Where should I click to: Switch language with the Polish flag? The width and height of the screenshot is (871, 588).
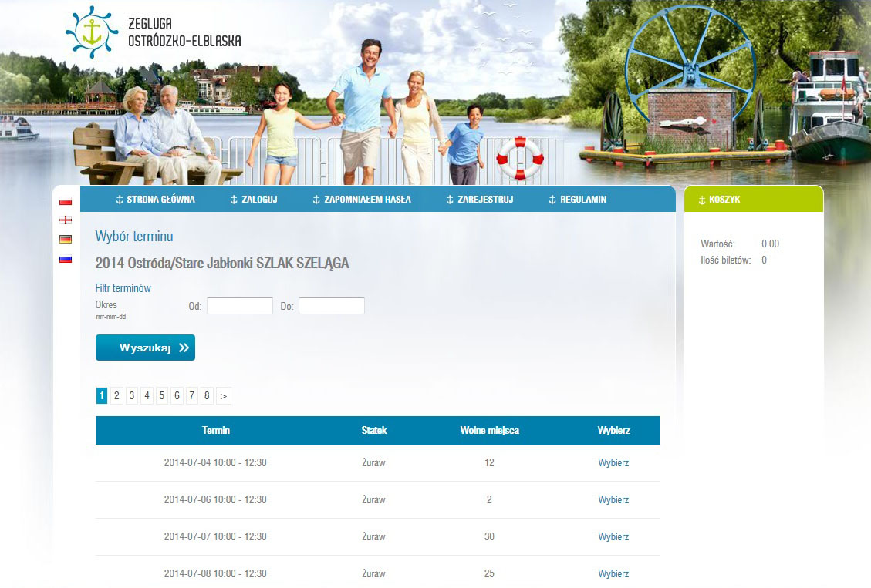(66, 201)
